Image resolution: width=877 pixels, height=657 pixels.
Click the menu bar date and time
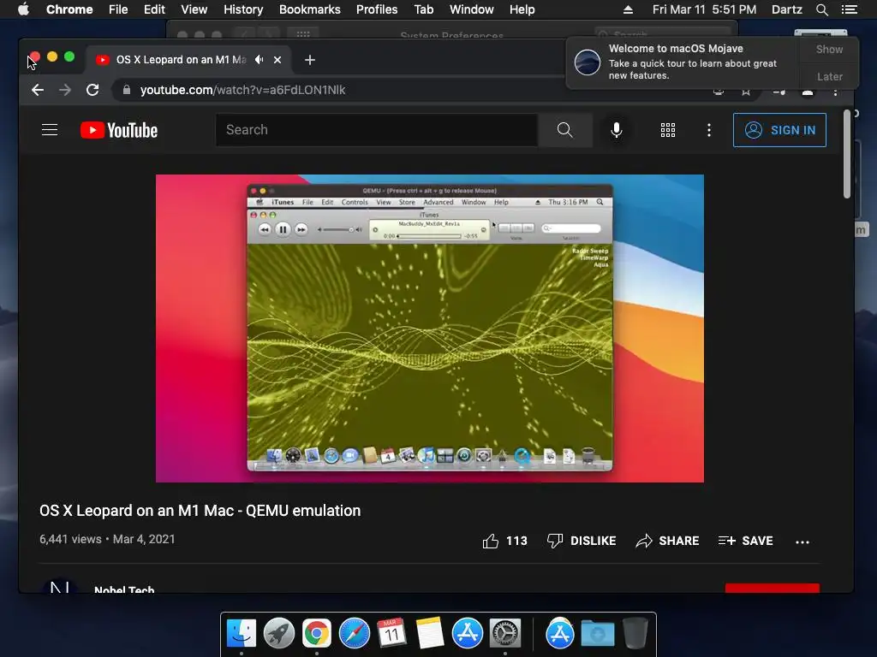[x=704, y=9]
